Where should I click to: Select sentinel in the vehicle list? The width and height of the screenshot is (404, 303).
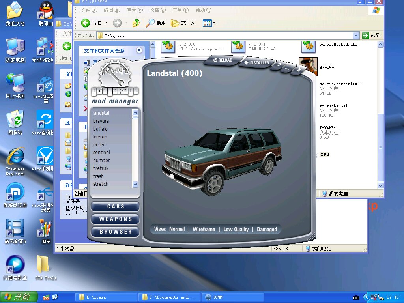(112, 153)
